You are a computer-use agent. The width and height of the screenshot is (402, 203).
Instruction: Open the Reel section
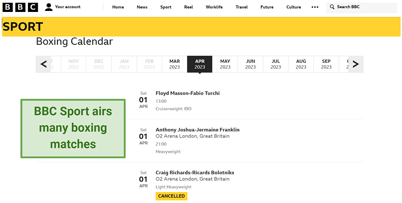[x=189, y=7]
